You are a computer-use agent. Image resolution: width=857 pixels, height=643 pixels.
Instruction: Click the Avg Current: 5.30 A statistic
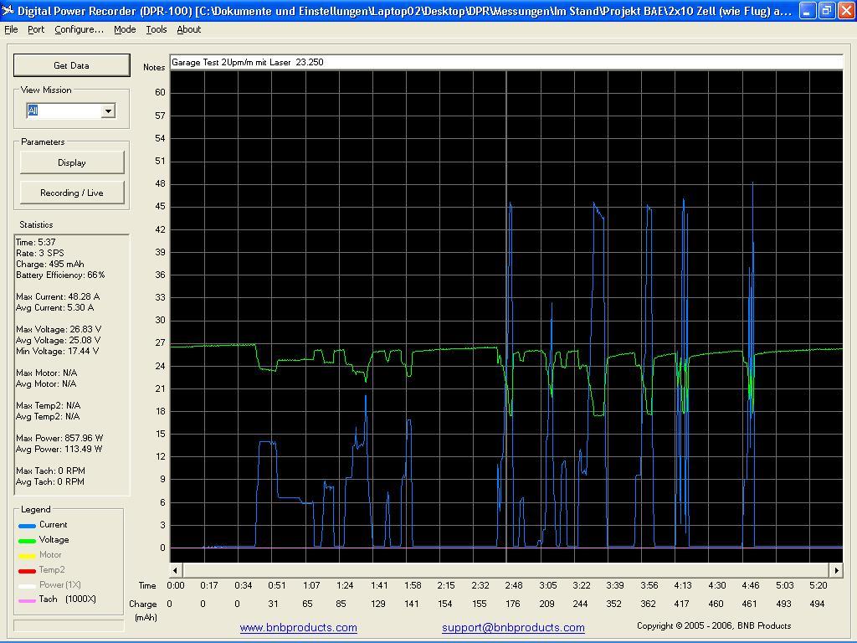54,307
